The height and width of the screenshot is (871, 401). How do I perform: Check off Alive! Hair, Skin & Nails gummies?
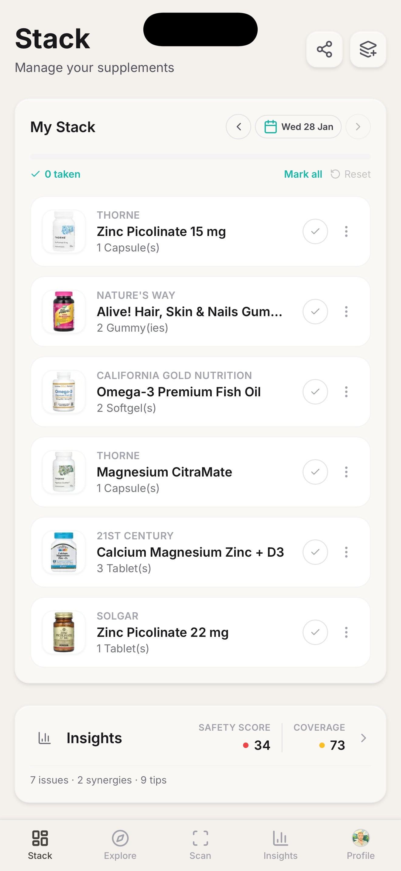pyautogui.click(x=315, y=311)
